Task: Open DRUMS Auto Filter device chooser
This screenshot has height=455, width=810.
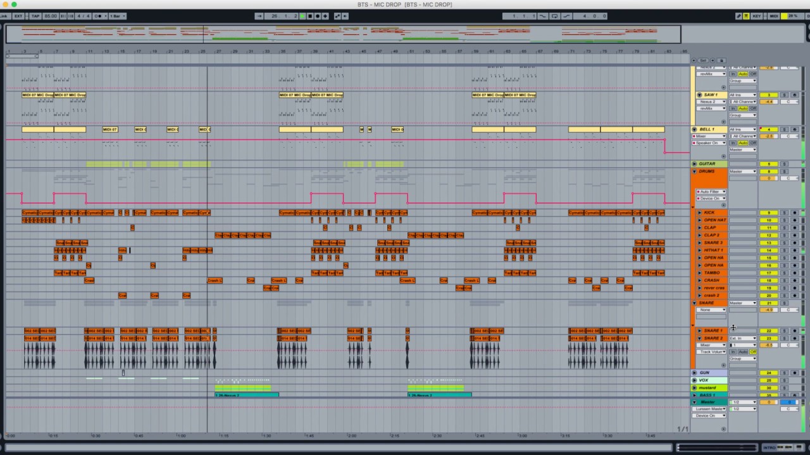Action: [x=711, y=191]
